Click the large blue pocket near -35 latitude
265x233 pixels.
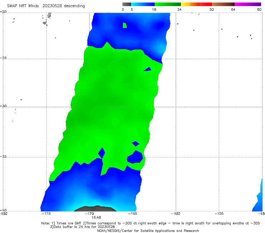tap(135, 157)
